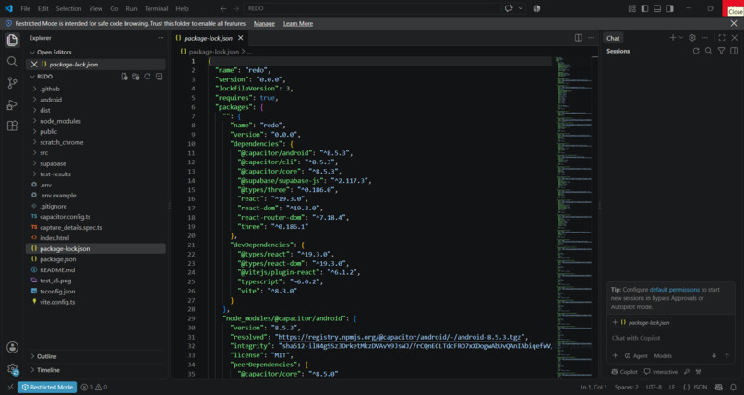Open the Accounts menu icon

(x=12, y=347)
